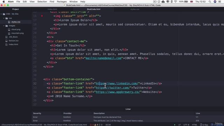Open the Help menu
Viewport: 224px width, 126px height.
coord(83,1)
